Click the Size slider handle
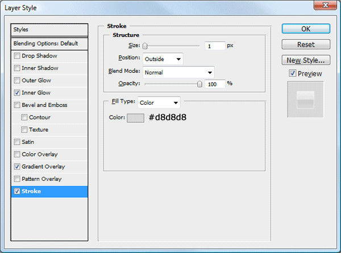The image size is (341, 253). [145, 46]
